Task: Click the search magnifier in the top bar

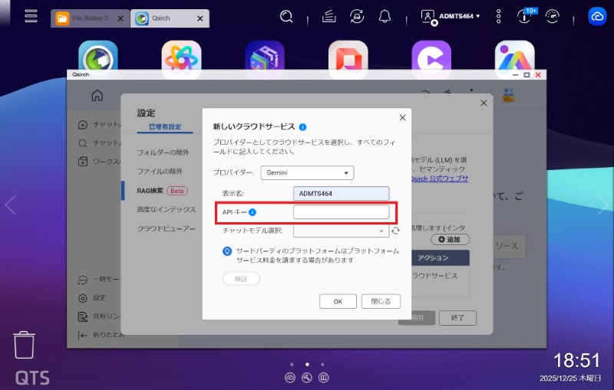Action: [x=286, y=16]
